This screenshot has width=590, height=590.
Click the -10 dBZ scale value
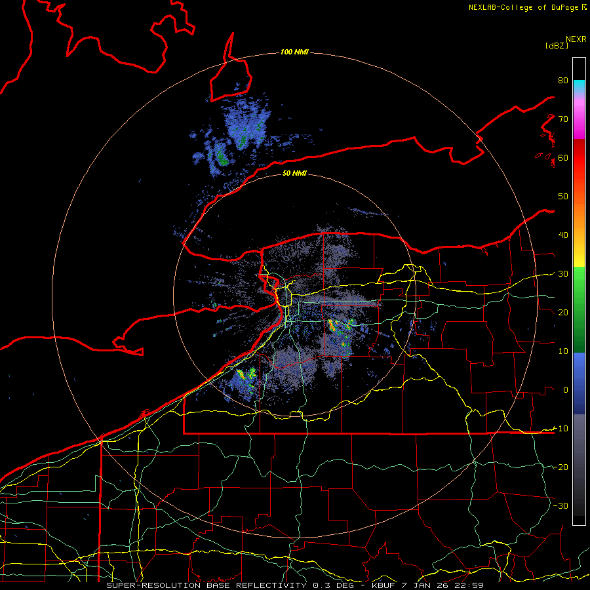coord(560,429)
